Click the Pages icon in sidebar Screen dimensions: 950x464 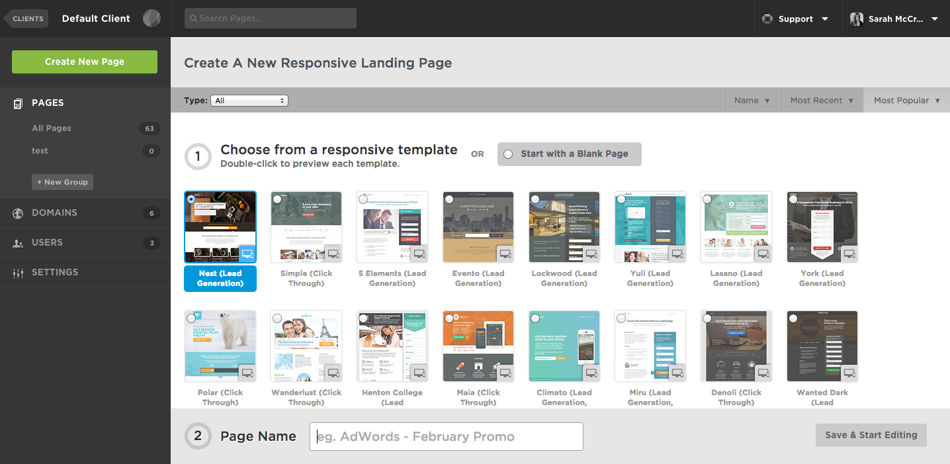[18, 103]
